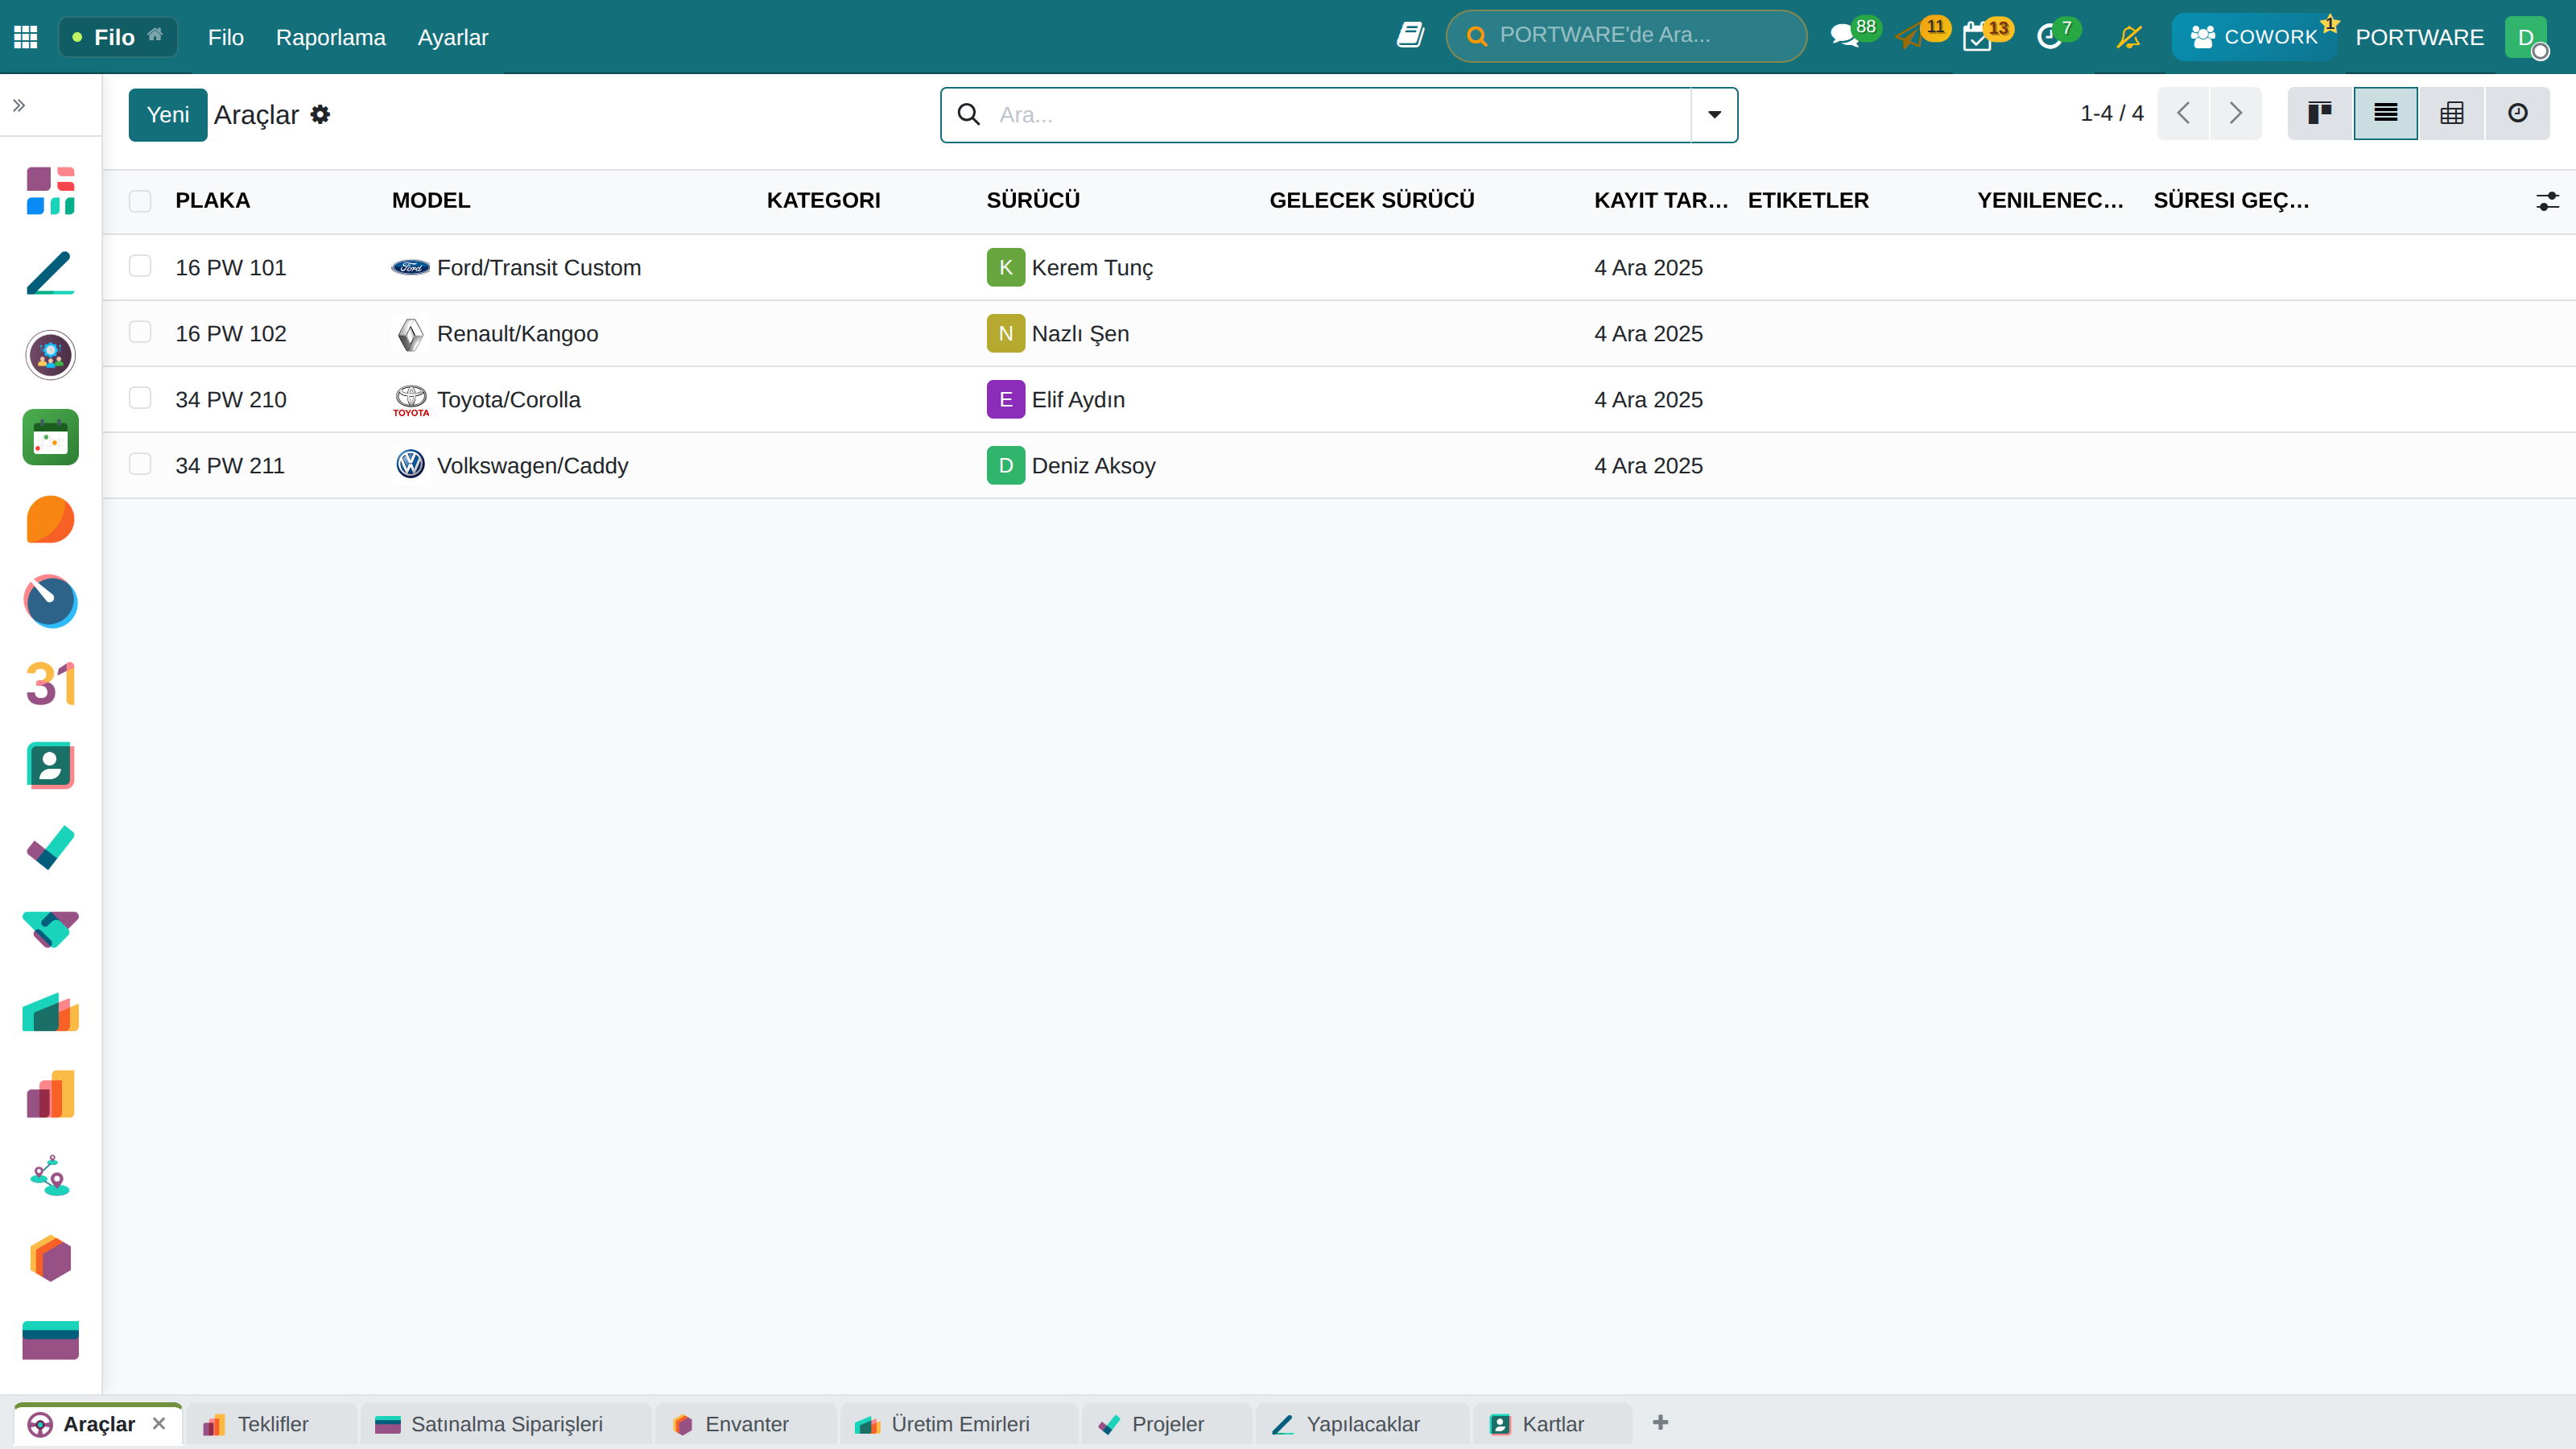Select the checkbox for 16 PW 102
This screenshot has height=1449, width=2576.
pos(140,332)
